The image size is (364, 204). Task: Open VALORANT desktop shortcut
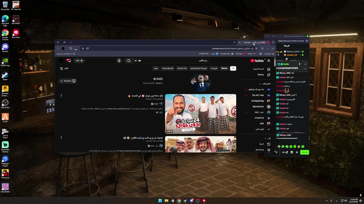[16, 20]
